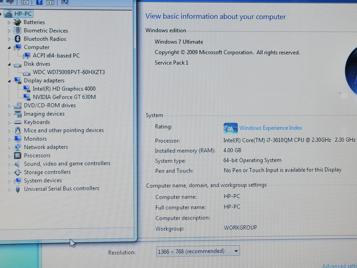Click the 64-bit Operating System value

click(x=252, y=160)
